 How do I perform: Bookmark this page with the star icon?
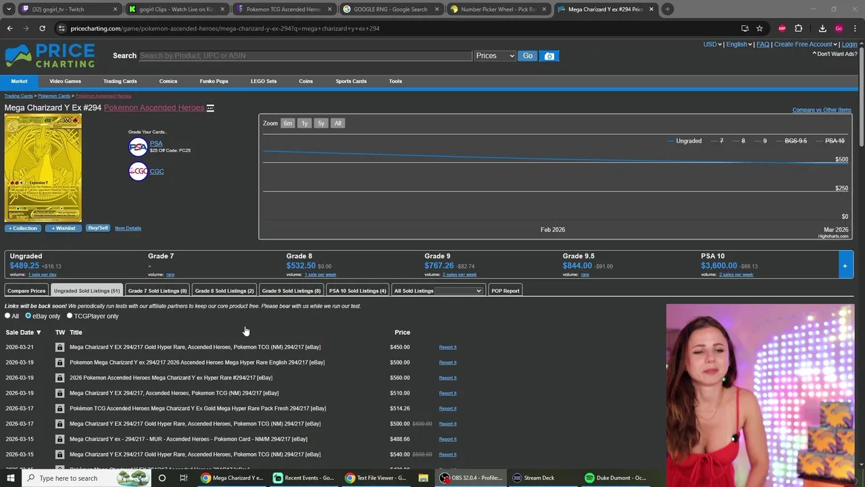pos(760,28)
